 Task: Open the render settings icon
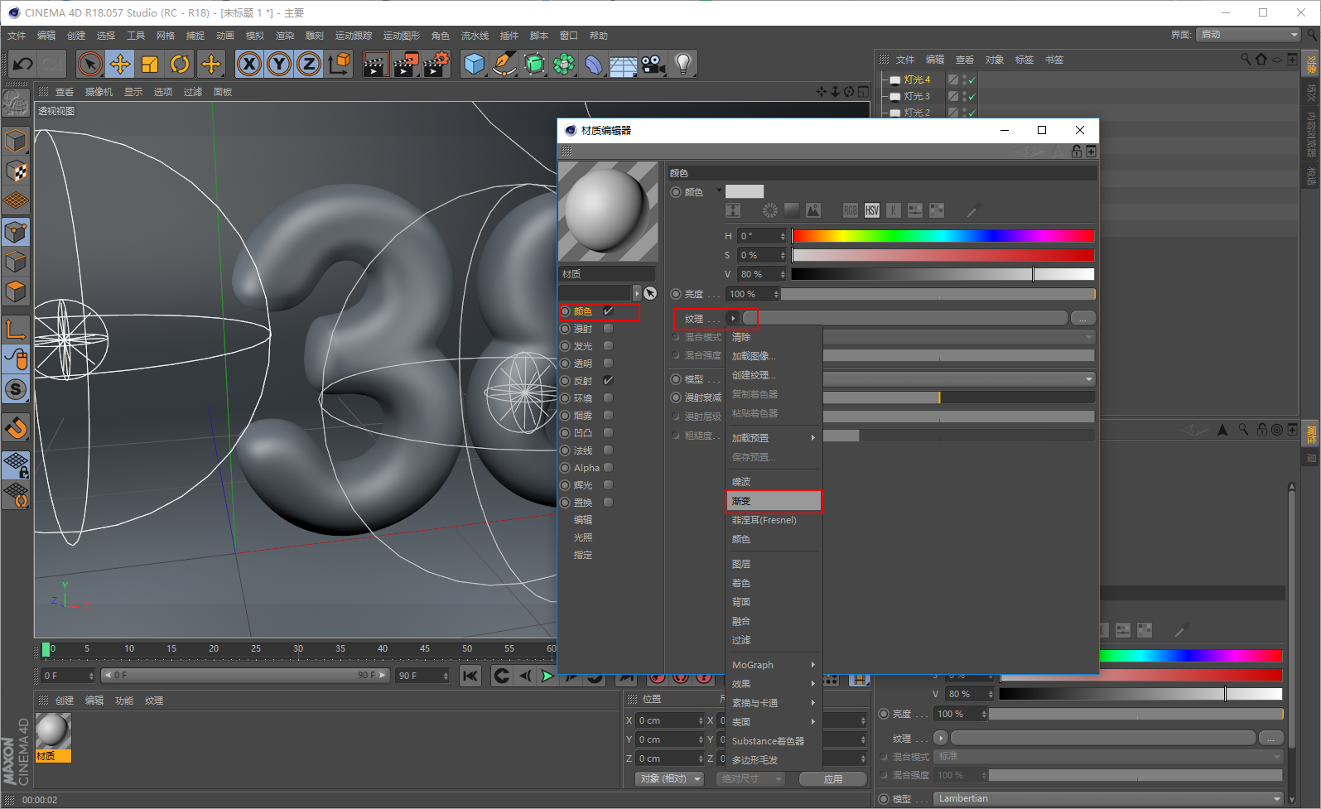[x=436, y=64]
